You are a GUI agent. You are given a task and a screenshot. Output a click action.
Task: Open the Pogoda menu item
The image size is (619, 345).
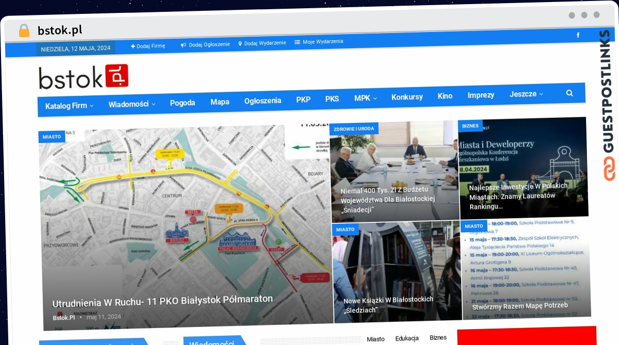tap(183, 103)
